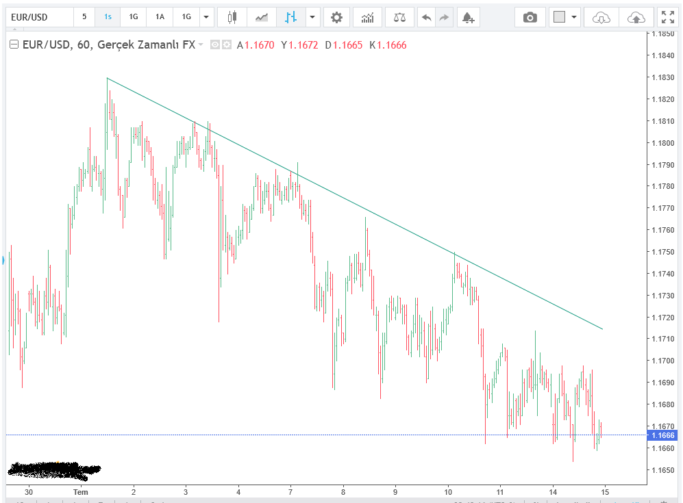Save the chart with the cloud upload icon
The image size is (683, 503).
point(636,17)
